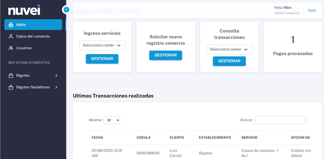
Task: Click the Clases de natacion service cell
Action: coord(260,153)
